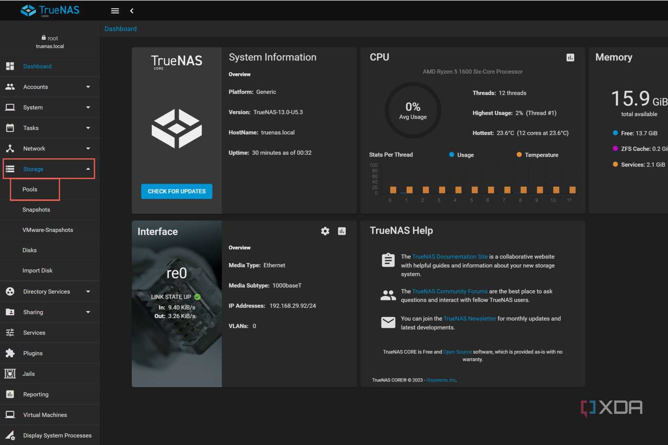The width and height of the screenshot is (668, 445).
Task: Click the re0 interface image
Action: (177, 303)
